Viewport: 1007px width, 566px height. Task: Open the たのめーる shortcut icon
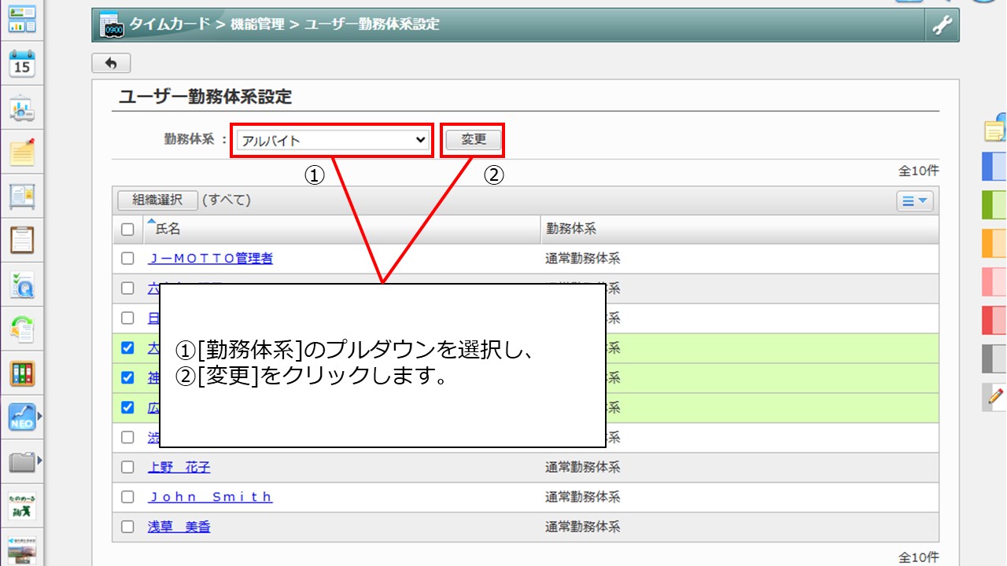[x=22, y=505]
